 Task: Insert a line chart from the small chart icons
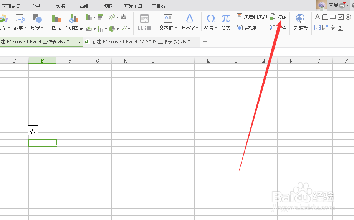tap(112, 17)
